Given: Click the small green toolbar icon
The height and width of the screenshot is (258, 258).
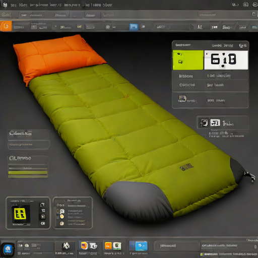Looking at the screenshot, I should point(62,27).
